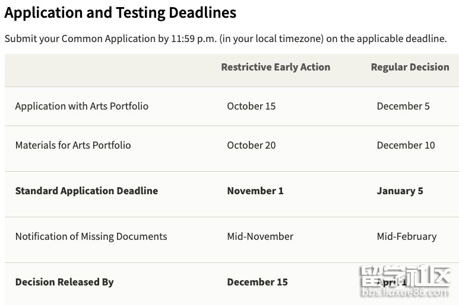Image resolution: width=459 pixels, height=305 pixels.
Task: Click the Mid-November cell
Action: pyautogui.click(x=260, y=236)
